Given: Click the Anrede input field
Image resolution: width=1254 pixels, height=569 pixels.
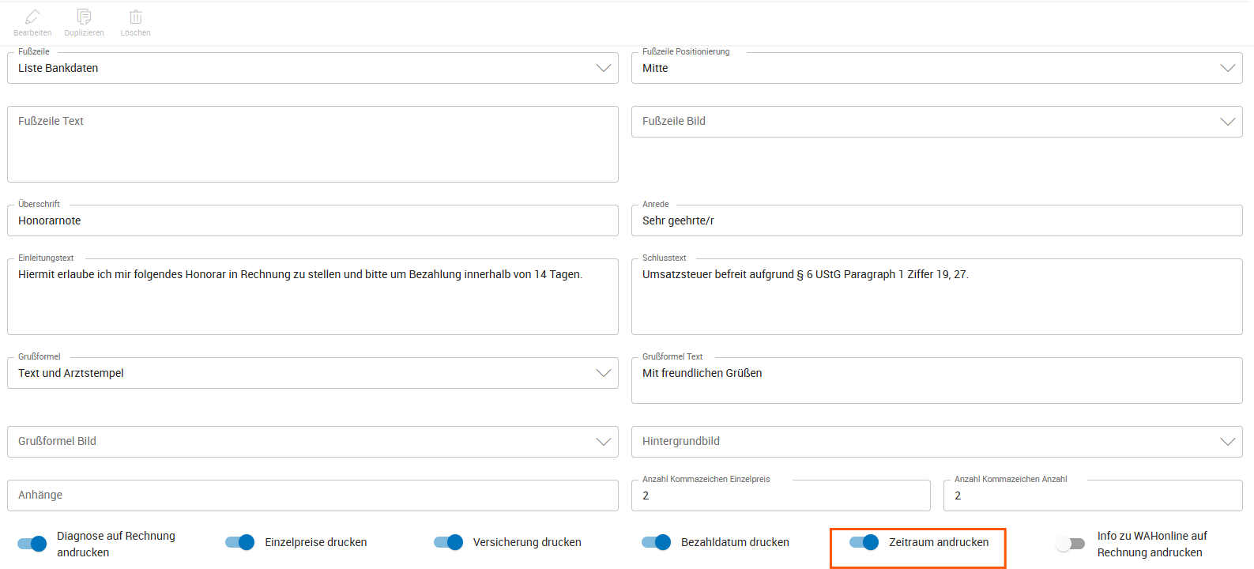Looking at the screenshot, I should pyautogui.click(x=936, y=220).
